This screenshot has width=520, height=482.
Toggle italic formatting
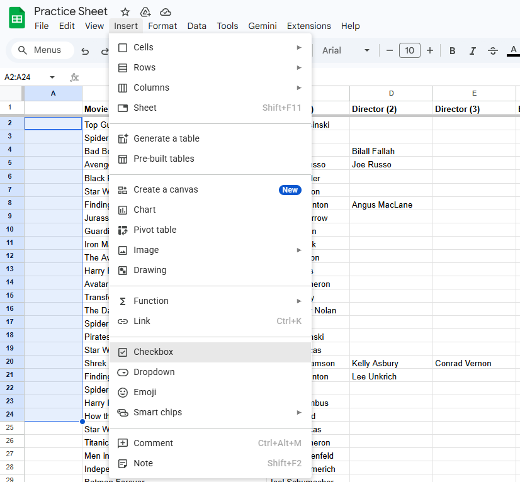[473, 50]
